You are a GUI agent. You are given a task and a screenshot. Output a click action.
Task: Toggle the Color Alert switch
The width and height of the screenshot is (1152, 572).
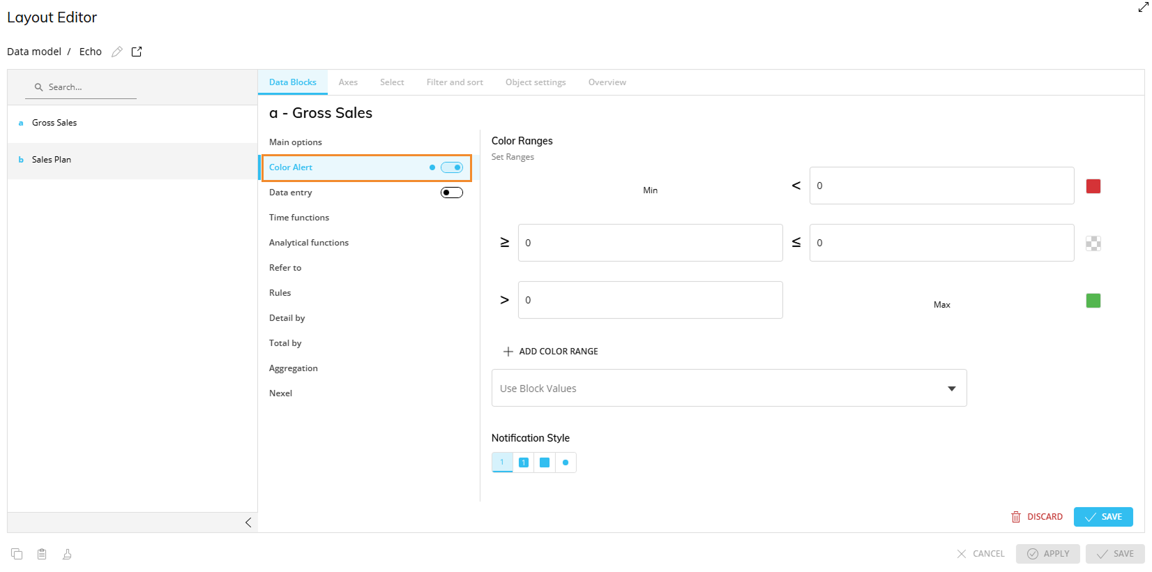pyautogui.click(x=452, y=167)
